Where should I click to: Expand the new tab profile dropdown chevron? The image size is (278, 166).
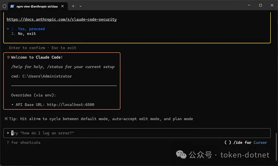pos(81,6)
